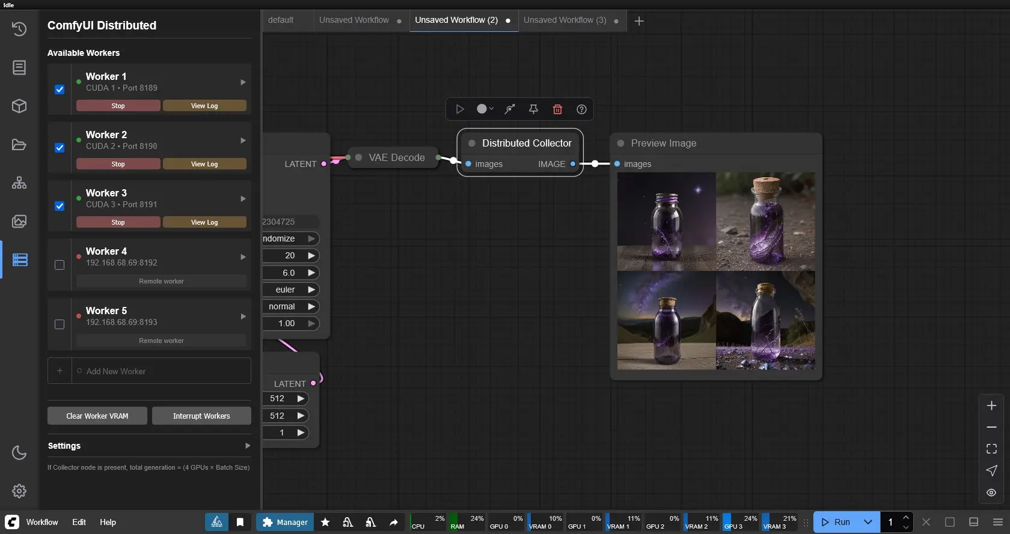
Task: Open the Run button dropdown arrow
Action: 868,522
